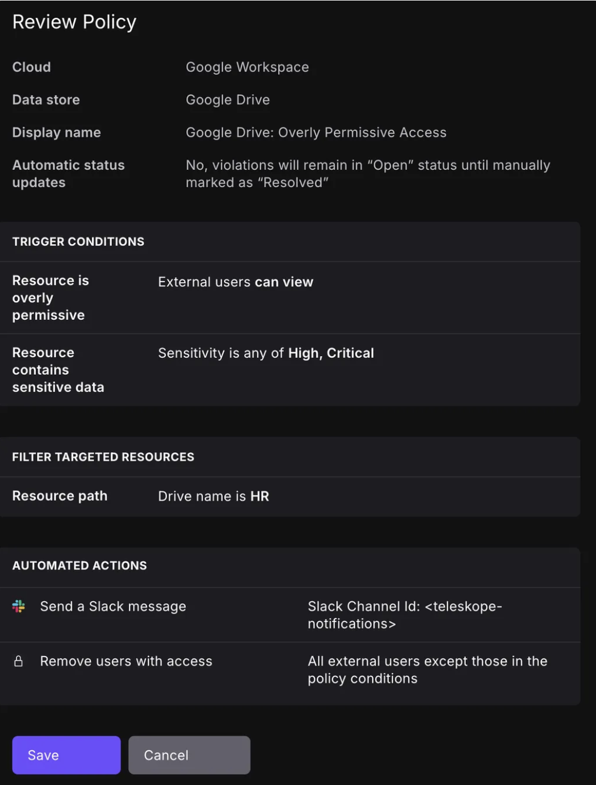
Task: Click the Automatic status updates label
Action: click(68, 174)
